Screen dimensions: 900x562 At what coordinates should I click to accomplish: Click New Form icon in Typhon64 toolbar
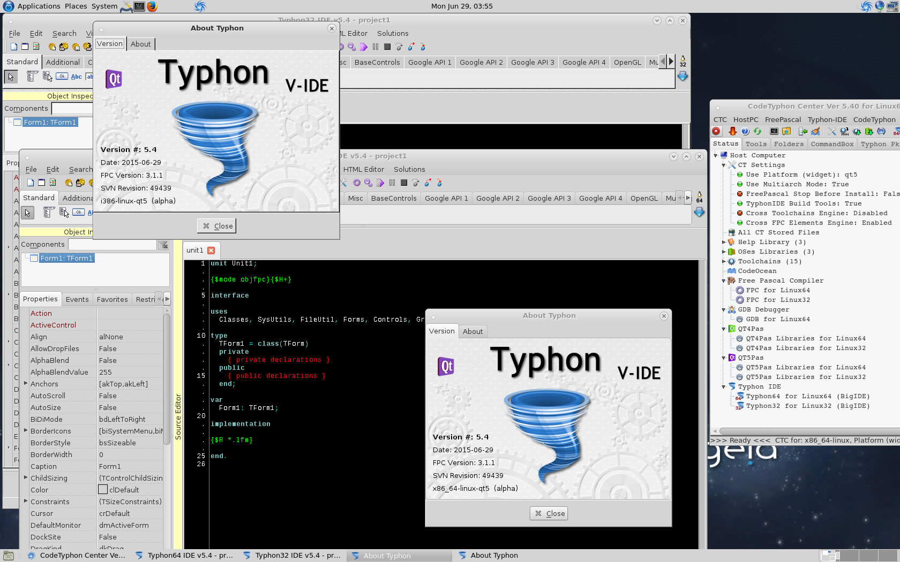click(41, 183)
